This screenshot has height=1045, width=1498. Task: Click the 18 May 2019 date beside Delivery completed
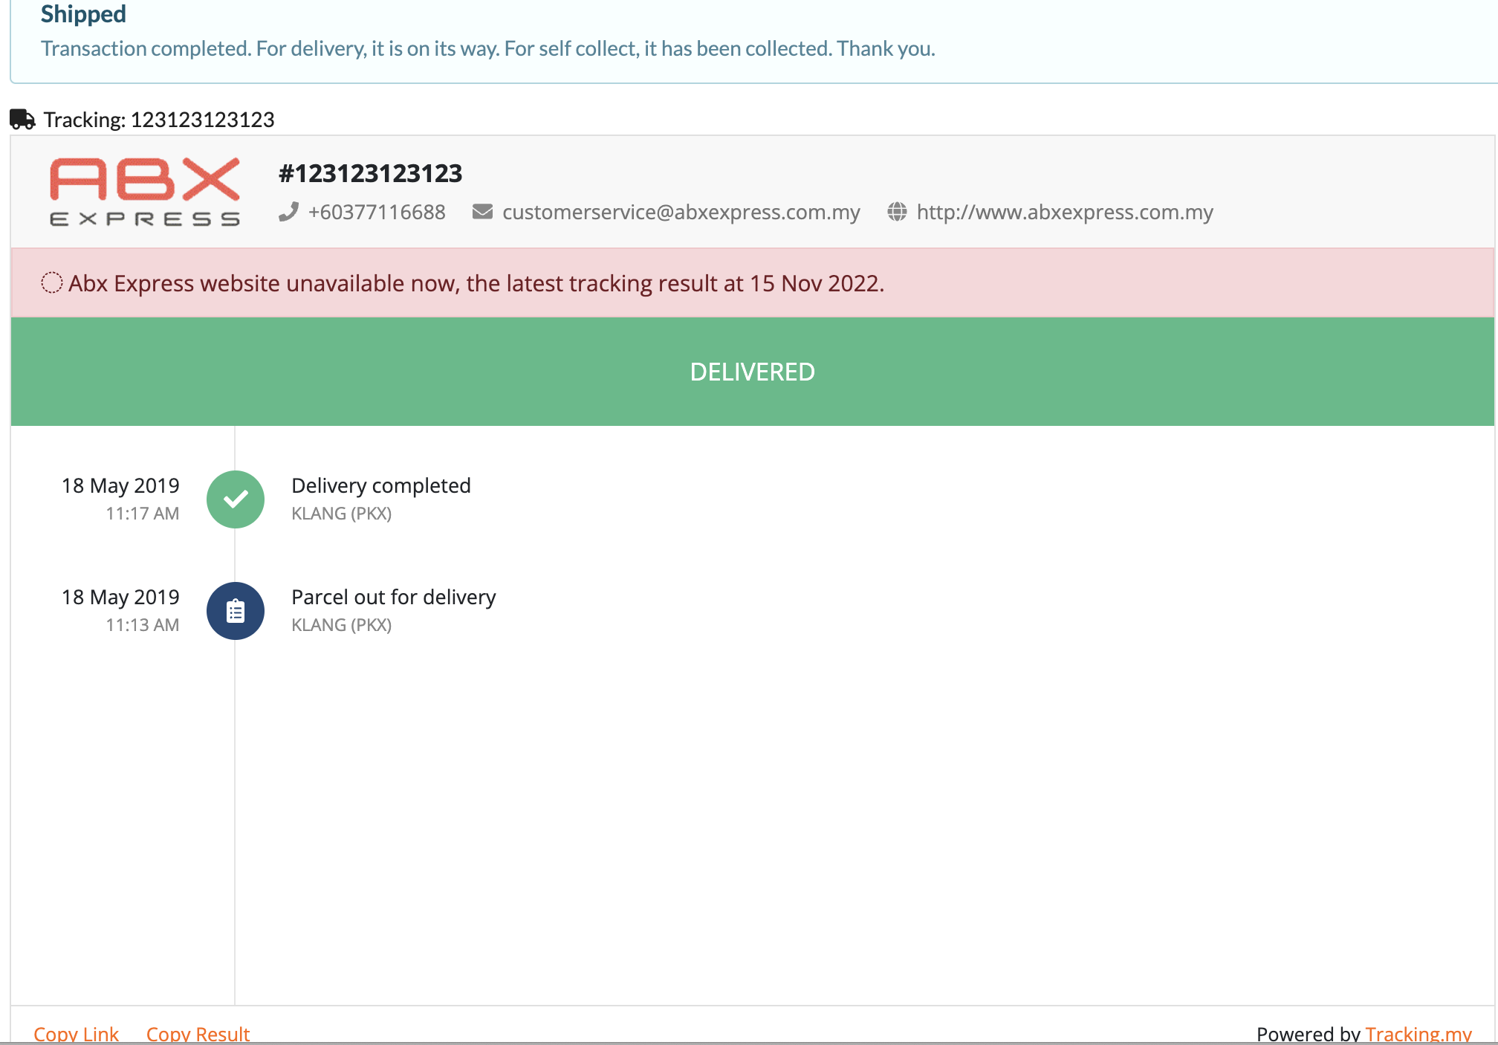(120, 485)
